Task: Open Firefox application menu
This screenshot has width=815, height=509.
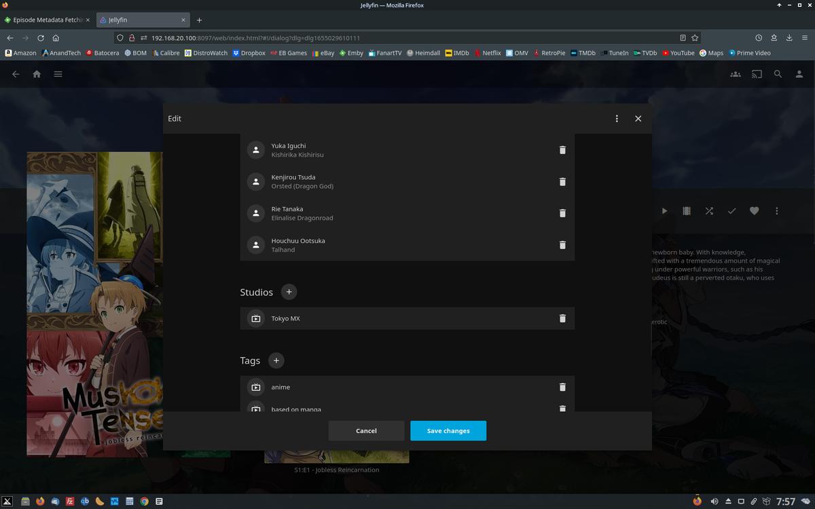Action: pyautogui.click(x=805, y=38)
